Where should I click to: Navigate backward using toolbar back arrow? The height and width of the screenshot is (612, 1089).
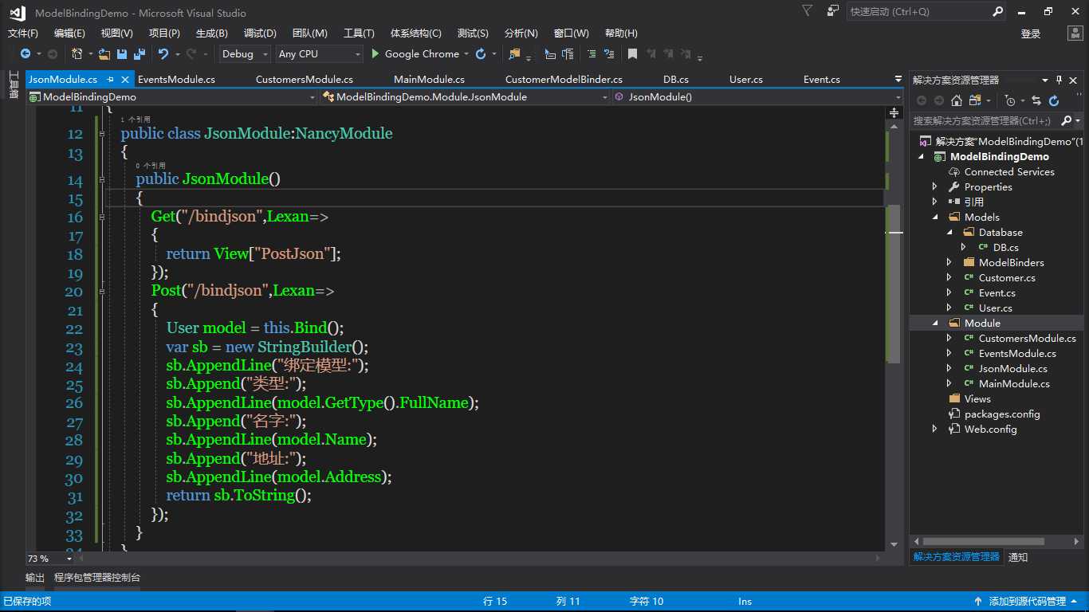(26, 54)
